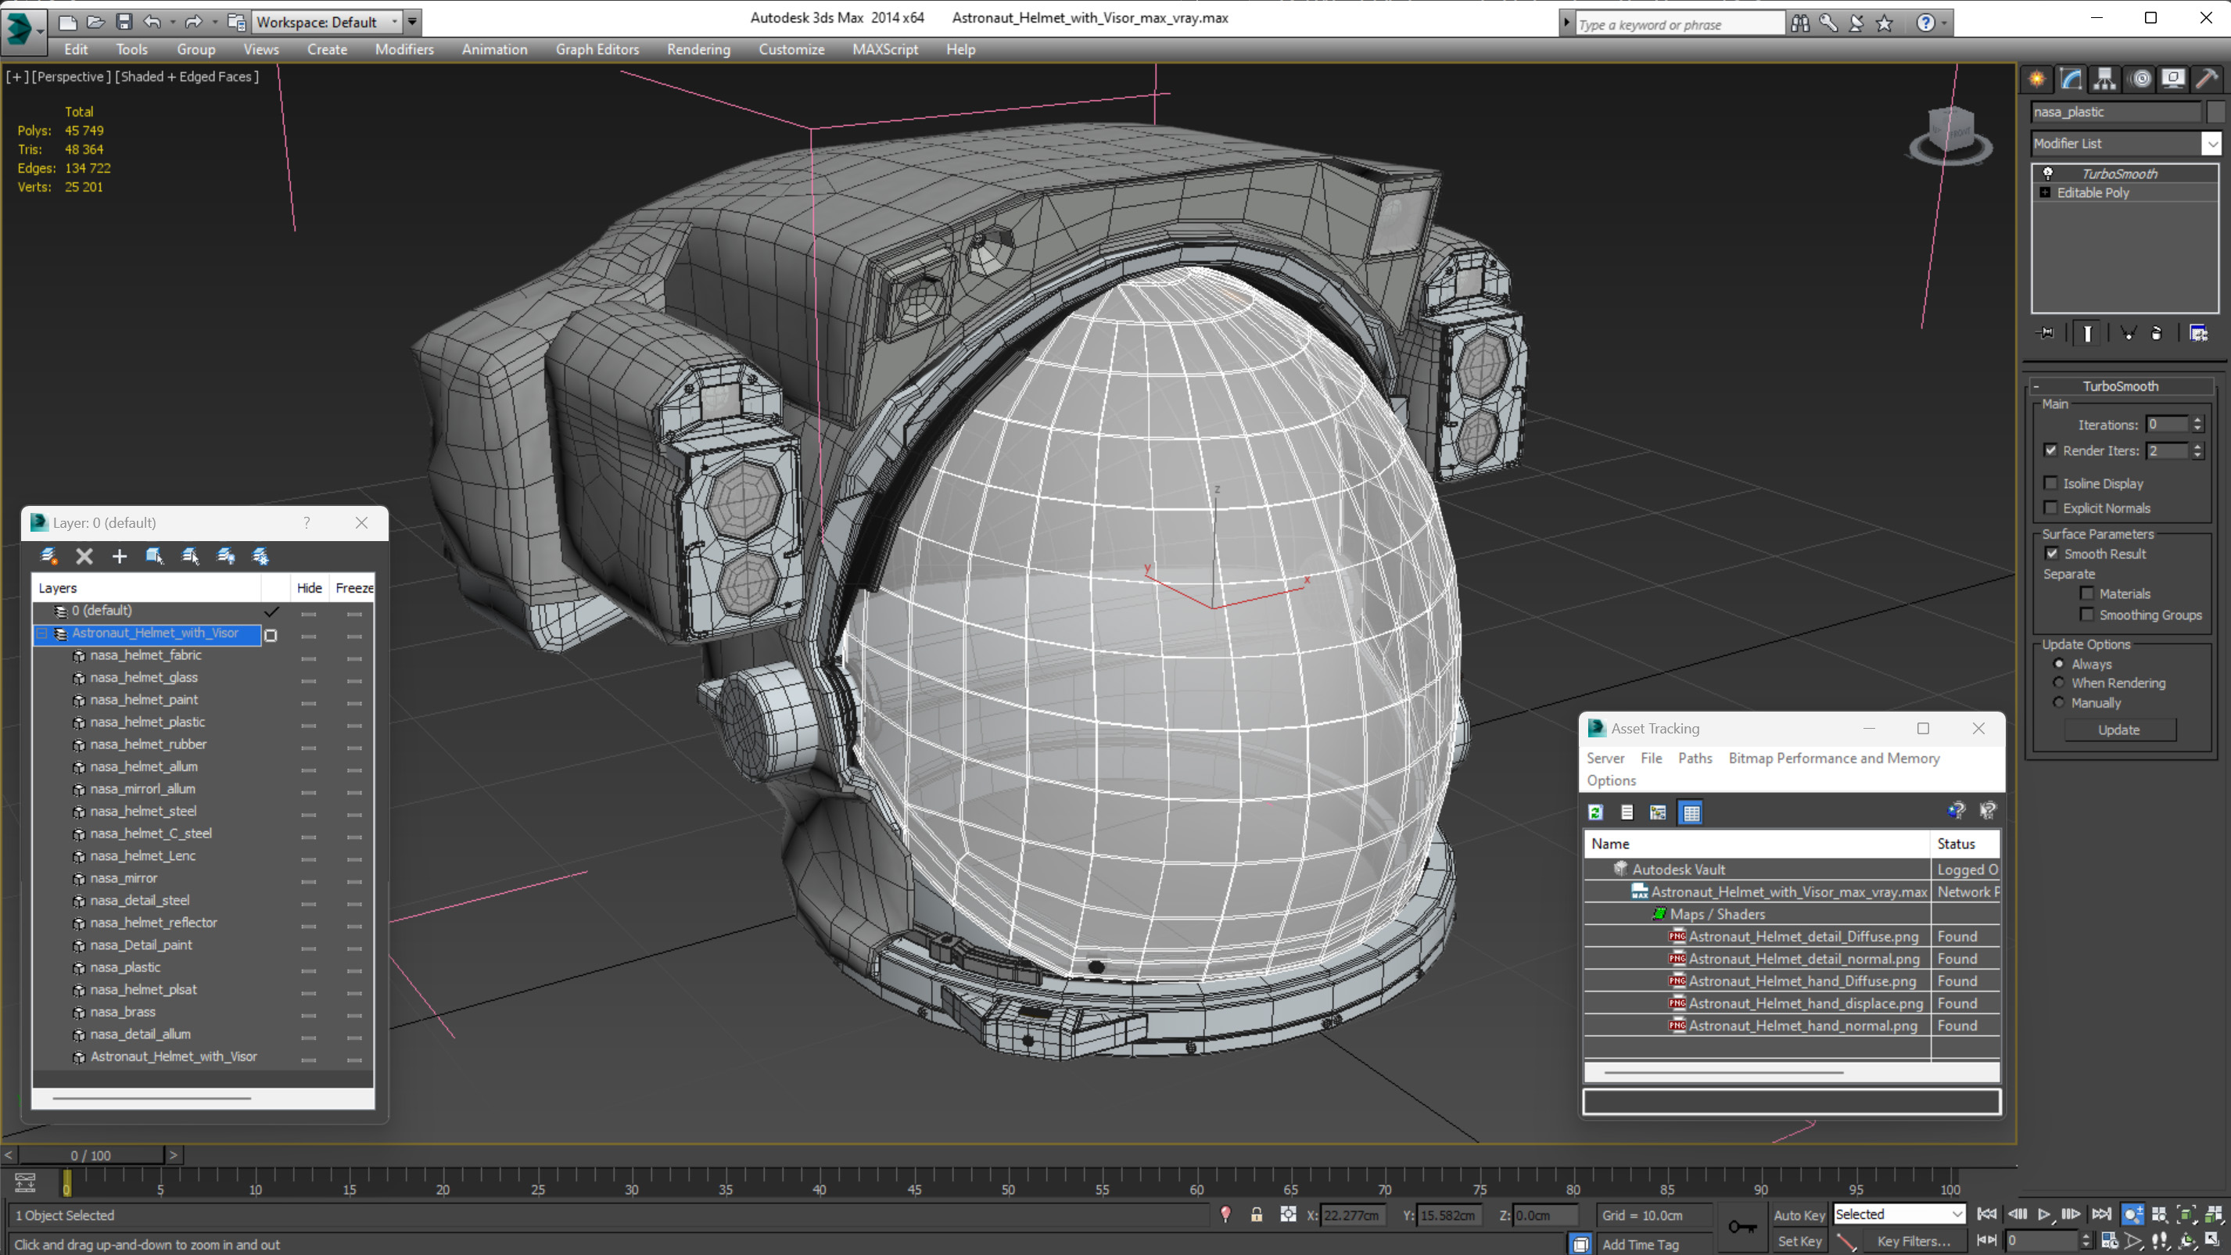2231x1255 pixels.
Task: Open the Create command panel tab
Action: point(2037,79)
